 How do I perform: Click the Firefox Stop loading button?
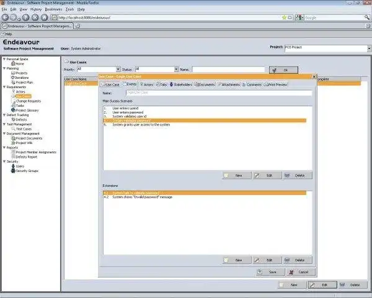coord(35,17)
